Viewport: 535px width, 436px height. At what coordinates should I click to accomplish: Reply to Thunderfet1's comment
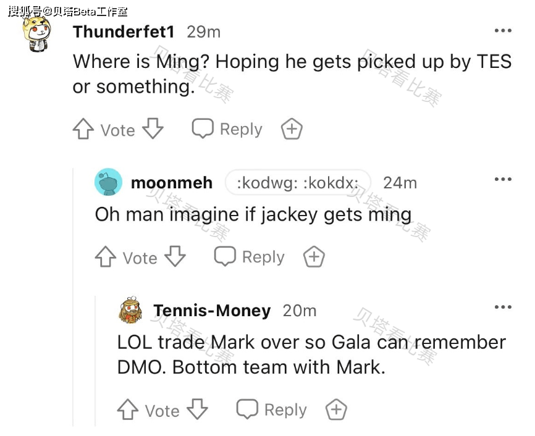[227, 129]
